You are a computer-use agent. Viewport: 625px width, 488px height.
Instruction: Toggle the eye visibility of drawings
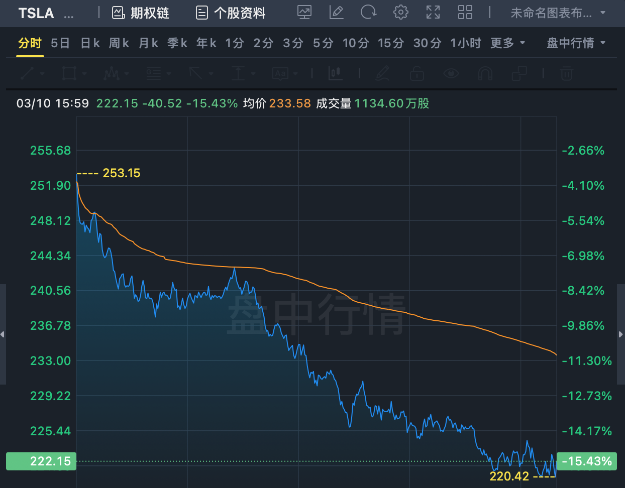pyautogui.click(x=451, y=74)
